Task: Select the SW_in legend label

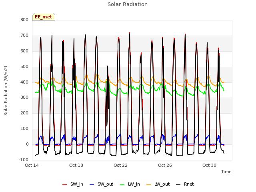Action: 77,184
